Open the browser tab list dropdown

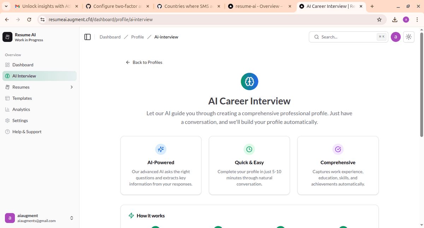coord(6,6)
